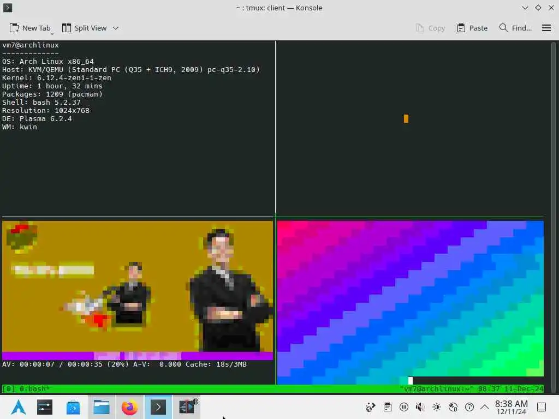This screenshot has height=419, width=559.
Task: Click the 'Uptime: 1 hour, 32 mins' line
Action: click(52, 86)
